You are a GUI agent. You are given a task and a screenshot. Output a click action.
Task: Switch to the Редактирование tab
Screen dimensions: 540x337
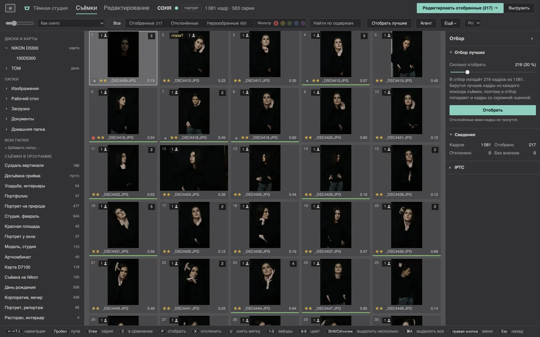click(127, 8)
